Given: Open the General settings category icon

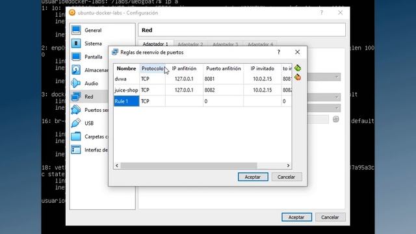Looking at the screenshot, I should pyautogui.click(x=76, y=30).
